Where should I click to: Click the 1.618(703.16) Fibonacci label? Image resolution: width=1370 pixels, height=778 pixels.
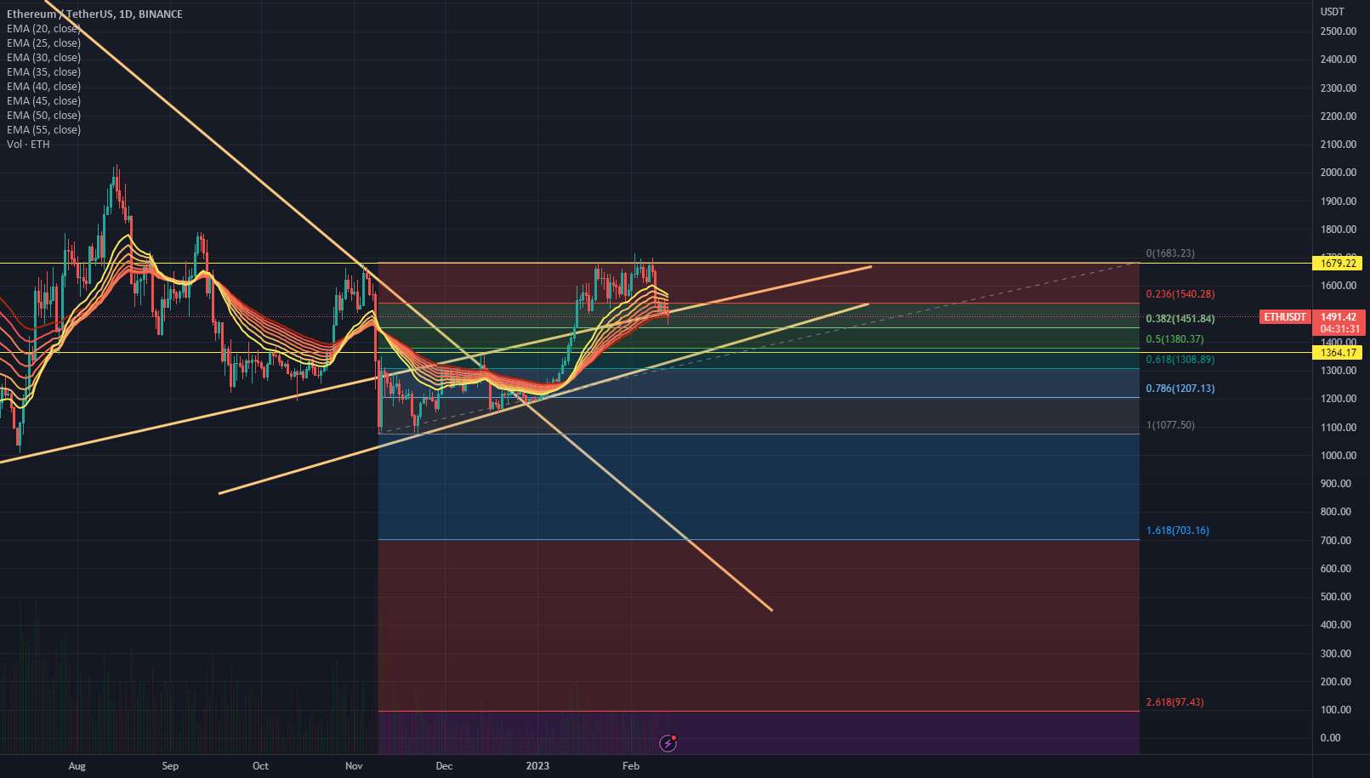pyautogui.click(x=1177, y=531)
